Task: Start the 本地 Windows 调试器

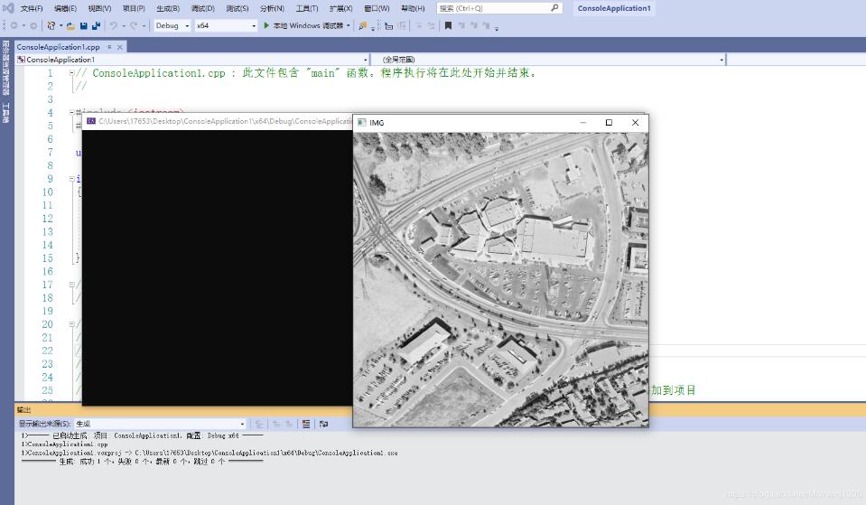Action: (x=303, y=25)
